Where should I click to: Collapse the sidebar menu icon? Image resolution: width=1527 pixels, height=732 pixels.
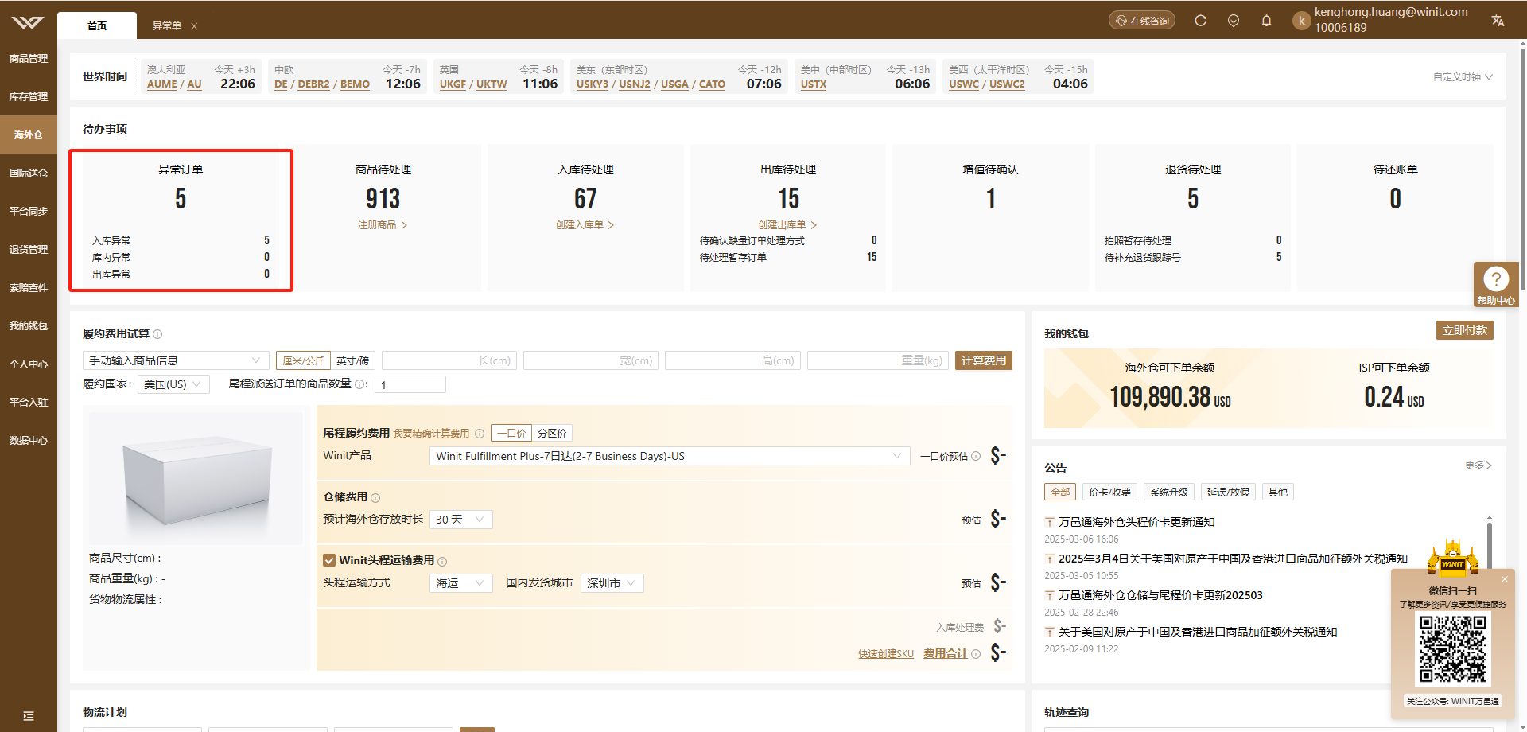[29, 716]
